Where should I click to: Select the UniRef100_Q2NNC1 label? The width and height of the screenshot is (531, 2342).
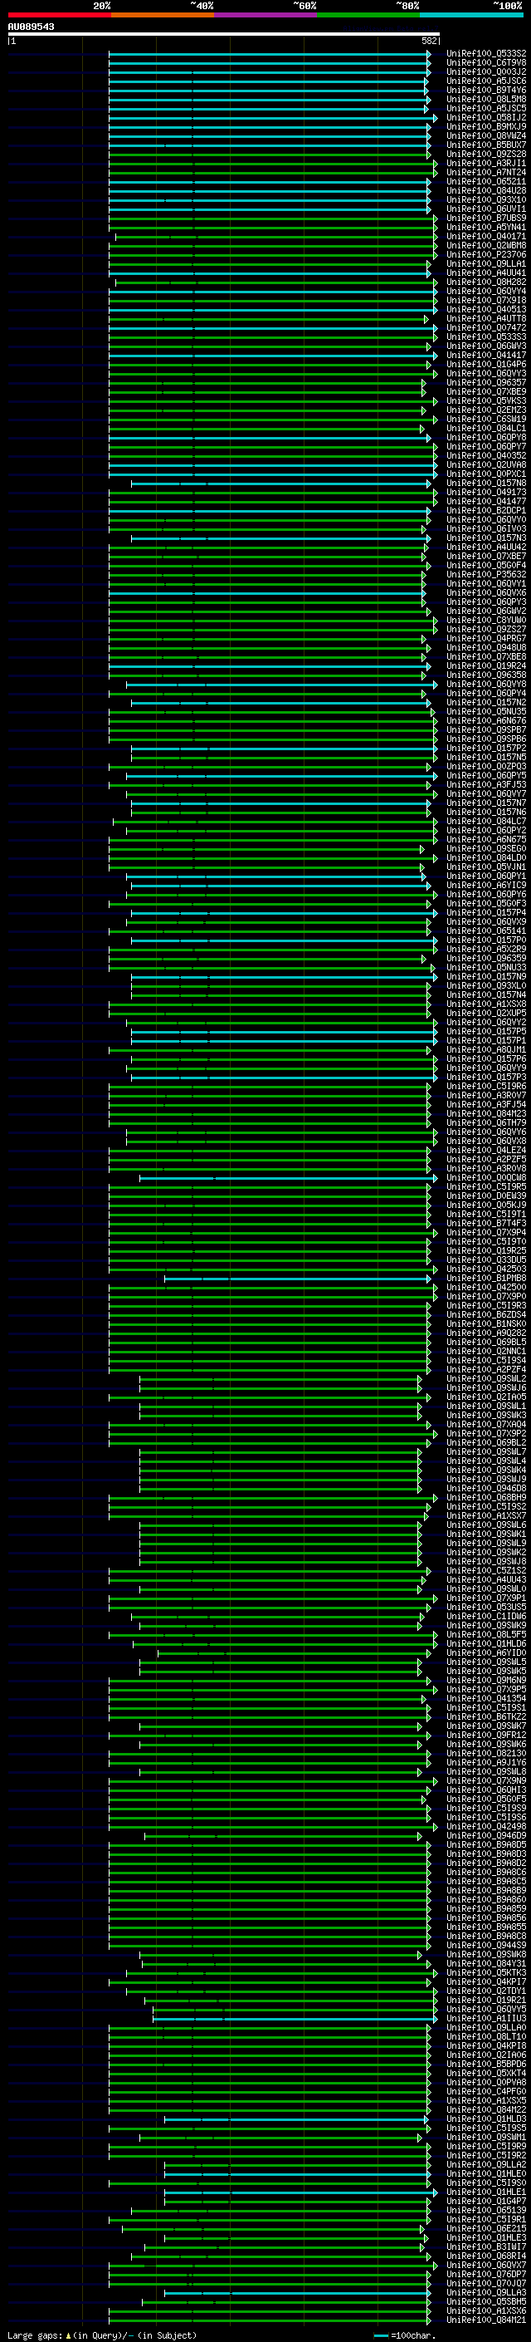click(486, 1351)
